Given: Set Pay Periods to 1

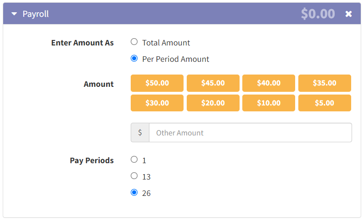Looking at the screenshot, I should pos(134,160).
